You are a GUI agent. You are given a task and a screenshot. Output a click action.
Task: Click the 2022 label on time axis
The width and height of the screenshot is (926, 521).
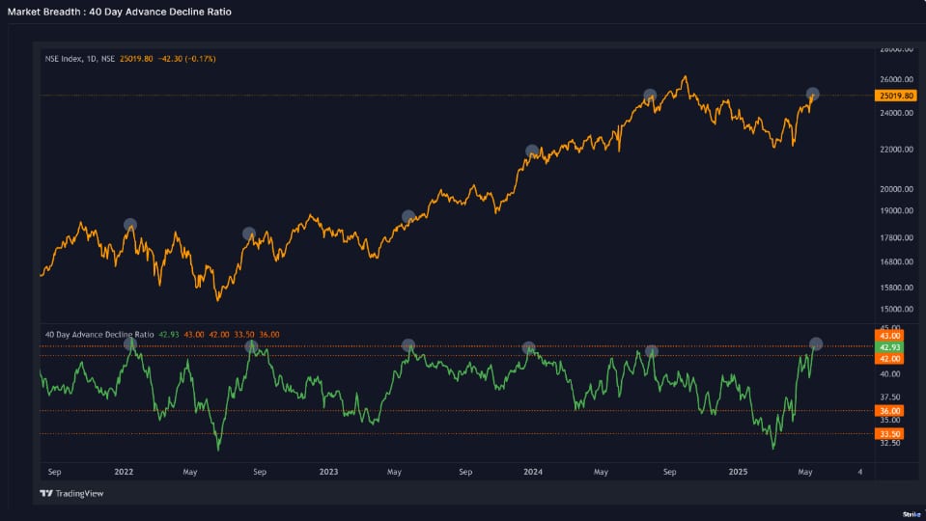point(124,472)
